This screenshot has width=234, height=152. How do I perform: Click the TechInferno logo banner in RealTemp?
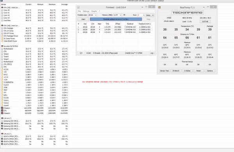[x=187, y=12]
